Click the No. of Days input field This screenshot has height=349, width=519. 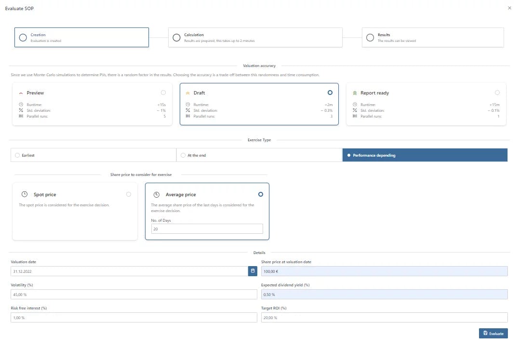pyautogui.click(x=207, y=229)
